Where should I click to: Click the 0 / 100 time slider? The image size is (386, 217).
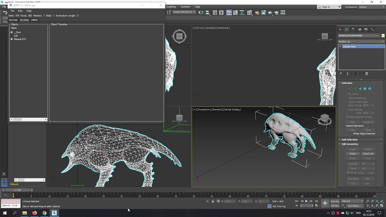click(17, 190)
